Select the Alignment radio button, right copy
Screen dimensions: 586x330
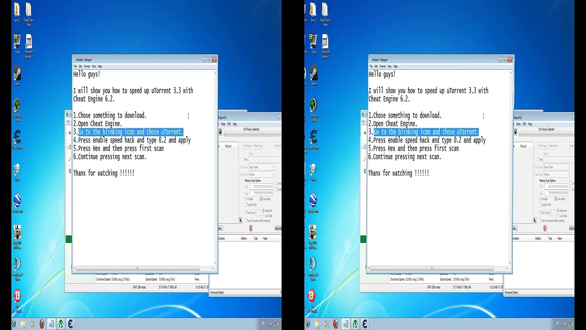(563, 210)
